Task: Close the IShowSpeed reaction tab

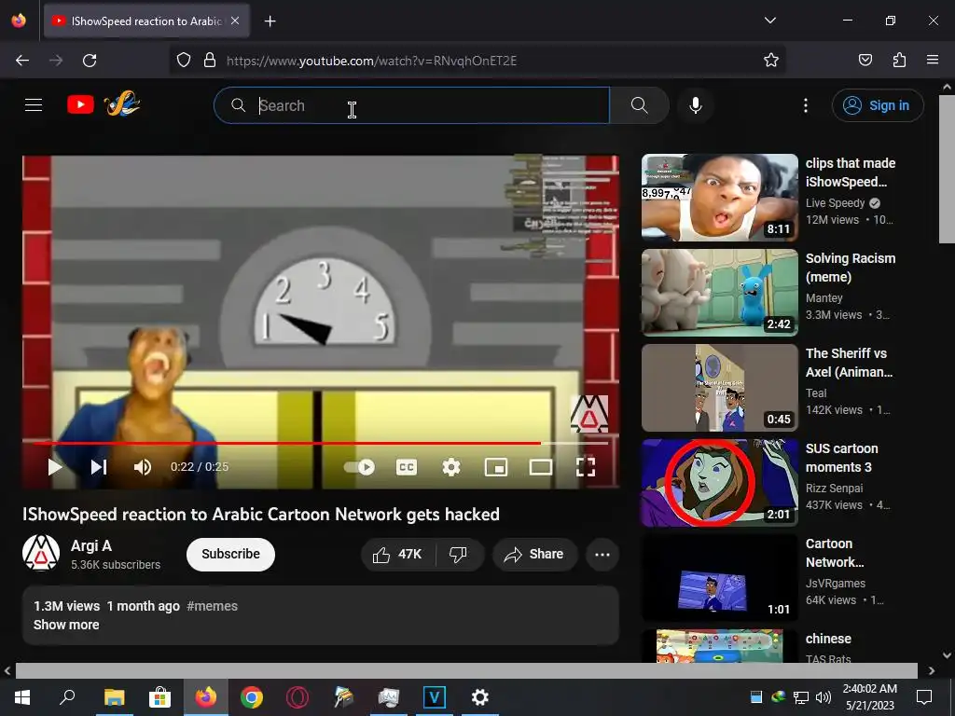Action: tap(235, 21)
